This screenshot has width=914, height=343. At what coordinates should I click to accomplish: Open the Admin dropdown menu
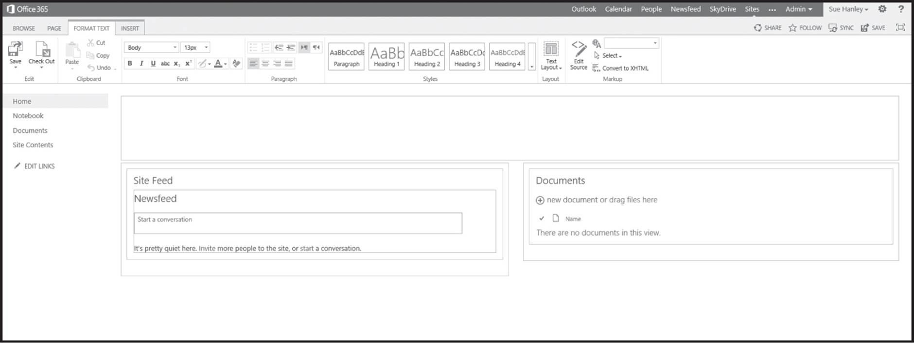coord(799,9)
